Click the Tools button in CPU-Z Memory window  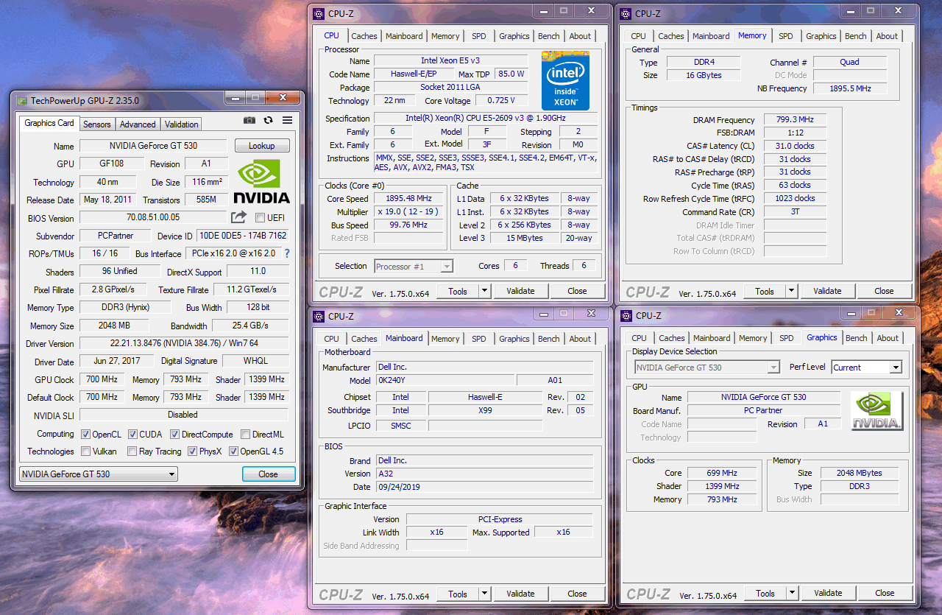(x=765, y=291)
